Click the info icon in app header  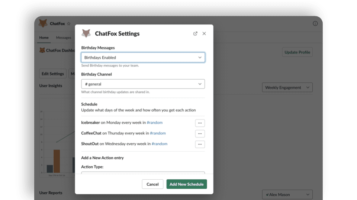[x=315, y=24]
